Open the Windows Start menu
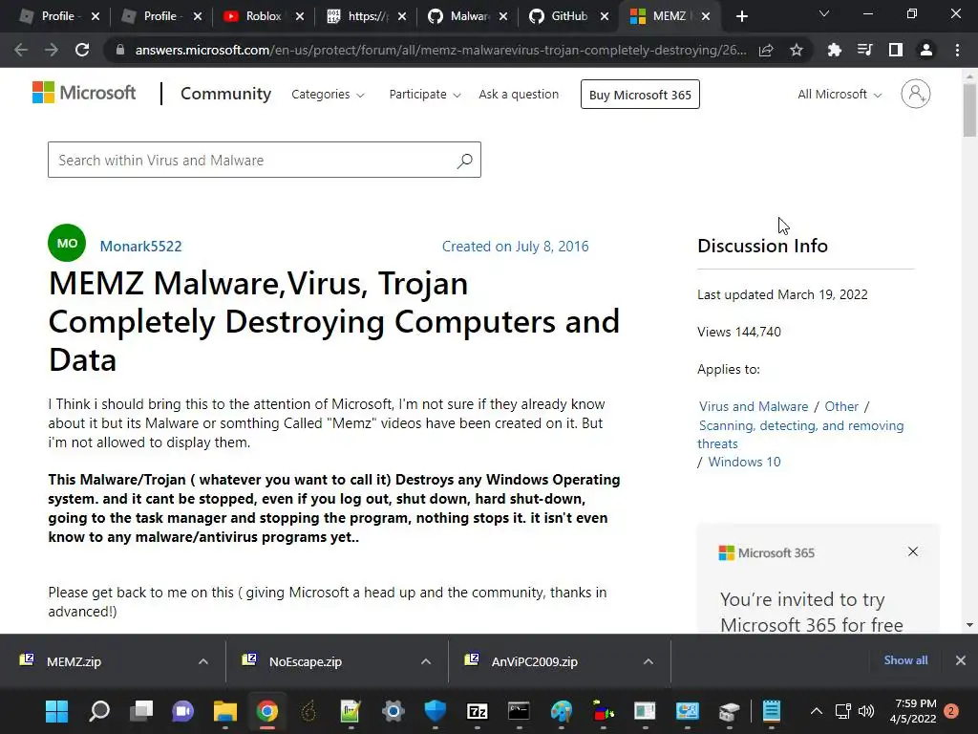The width and height of the screenshot is (978, 734). pos(56,711)
